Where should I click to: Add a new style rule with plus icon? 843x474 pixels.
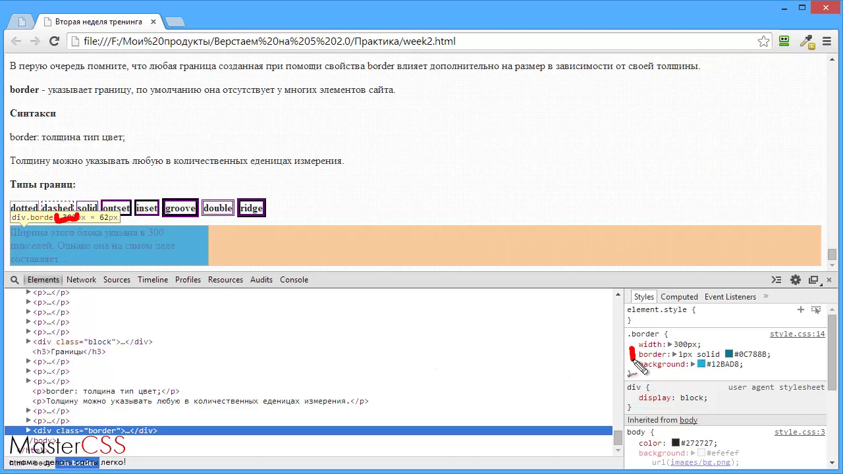(801, 309)
